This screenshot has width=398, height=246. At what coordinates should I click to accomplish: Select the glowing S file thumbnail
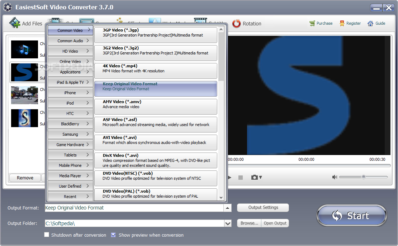pos(24,118)
